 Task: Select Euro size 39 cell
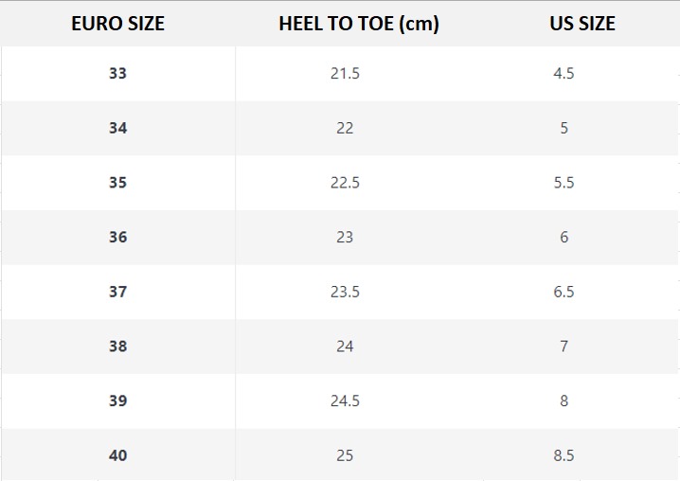click(x=117, y=401)
